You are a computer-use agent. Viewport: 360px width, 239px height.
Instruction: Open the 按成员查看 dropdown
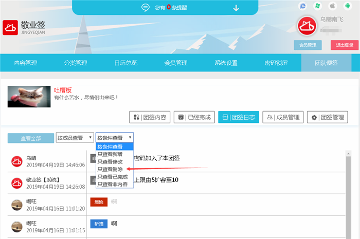tap(75, 138)
